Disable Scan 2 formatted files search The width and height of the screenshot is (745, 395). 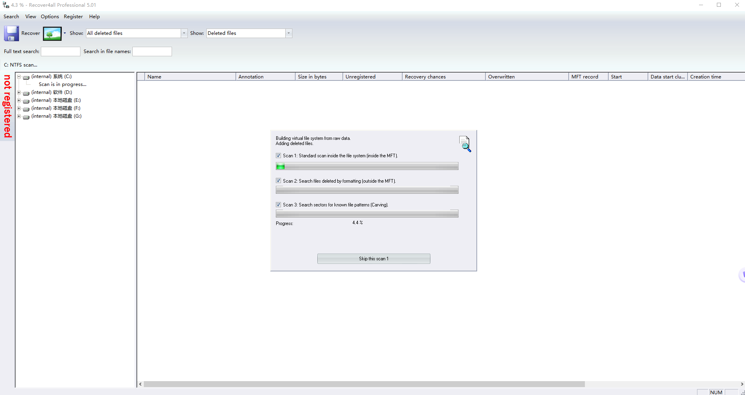[278, 181]
